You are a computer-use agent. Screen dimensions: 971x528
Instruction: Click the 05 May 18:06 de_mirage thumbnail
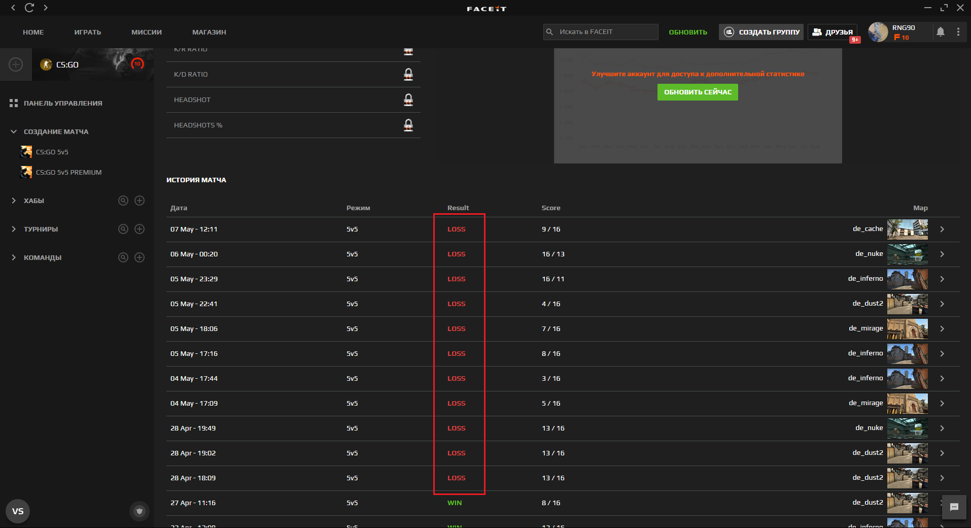tap(908, 329)
